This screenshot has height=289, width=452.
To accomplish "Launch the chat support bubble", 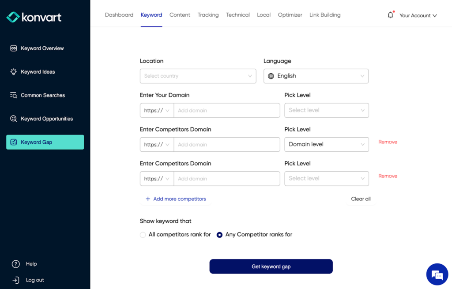I will point(437,274).
